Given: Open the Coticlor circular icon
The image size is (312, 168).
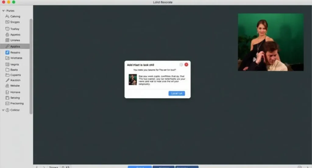Looking at the screenshot, I should (x=7, y=110).
